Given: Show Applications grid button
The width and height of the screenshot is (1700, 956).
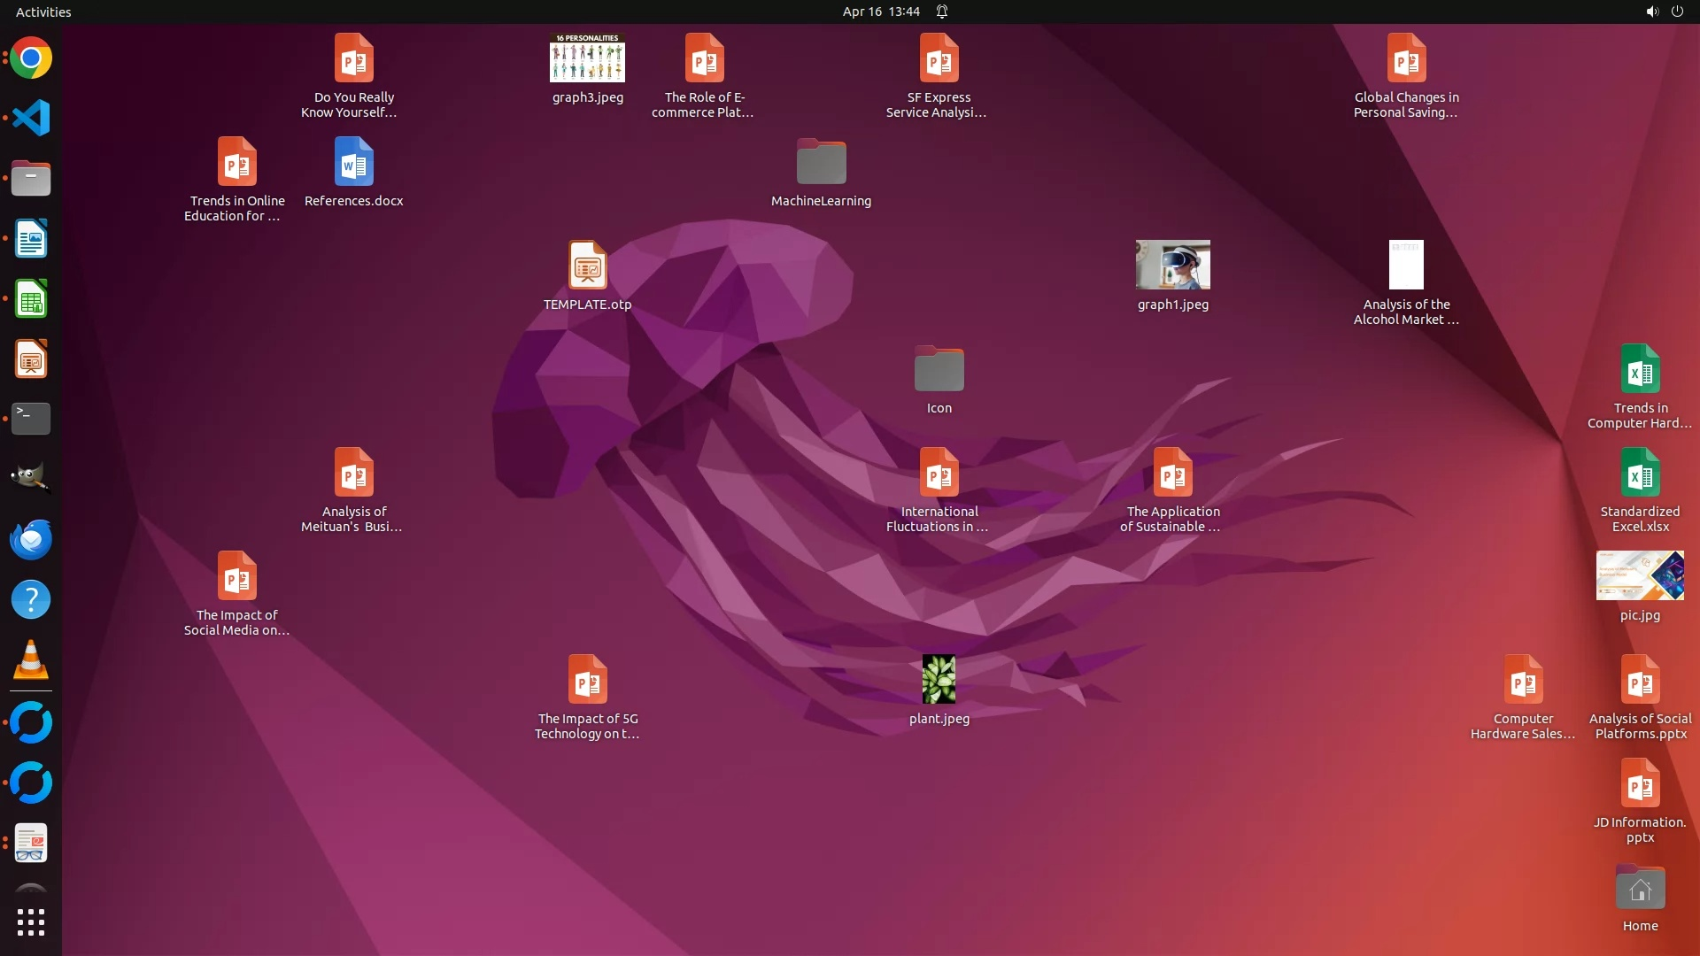Looking at the screenshot, I should pos(31,922).
